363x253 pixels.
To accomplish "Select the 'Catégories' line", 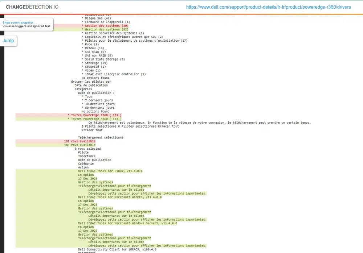I will [83, 89].
